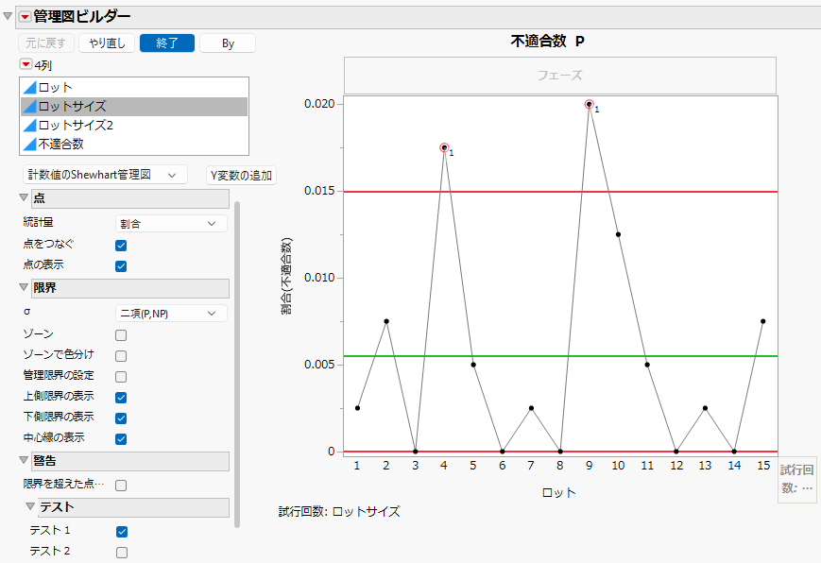Uncheck the テスト 1 checkbox

pos(122,532)
